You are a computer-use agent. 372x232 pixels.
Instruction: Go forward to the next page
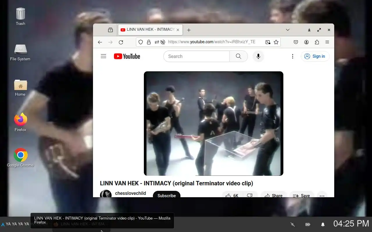(x=110, y=42)
